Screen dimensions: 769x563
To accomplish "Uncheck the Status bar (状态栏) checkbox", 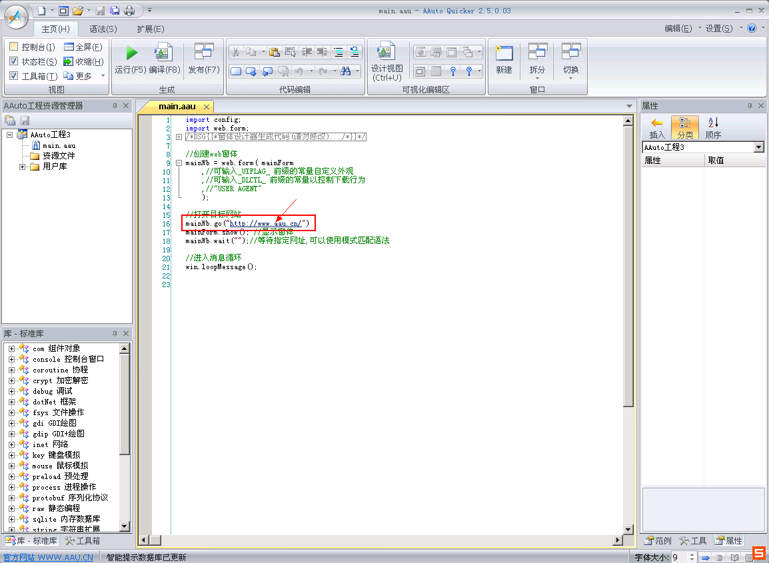I will (14, 61).
